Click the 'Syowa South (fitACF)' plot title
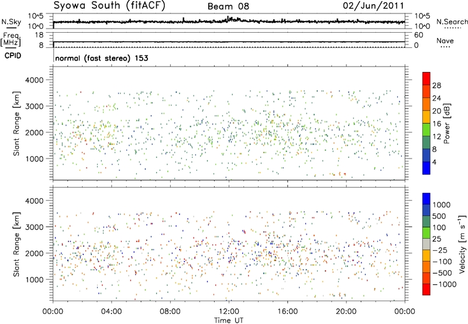Viewport: 468px width, 324px height. [x=109, y=5]
